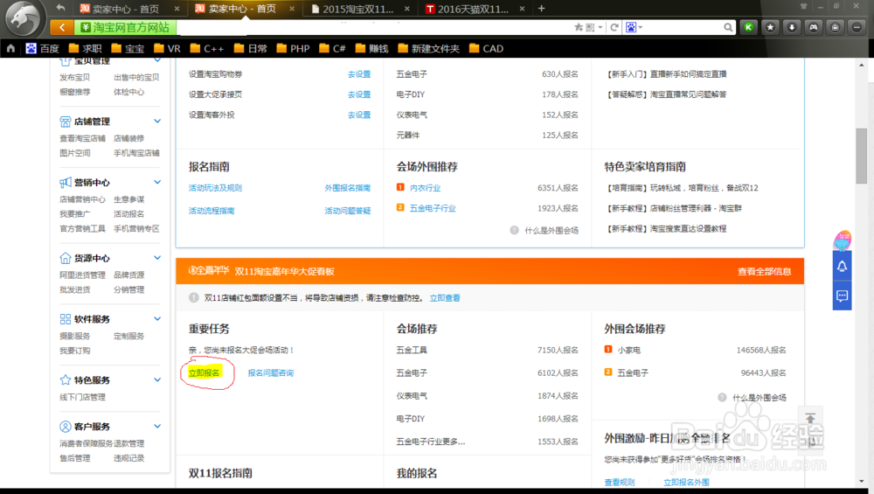The image size is (874, 494).
Task: Open browser home page icon
Action: [x=10, y=48]
